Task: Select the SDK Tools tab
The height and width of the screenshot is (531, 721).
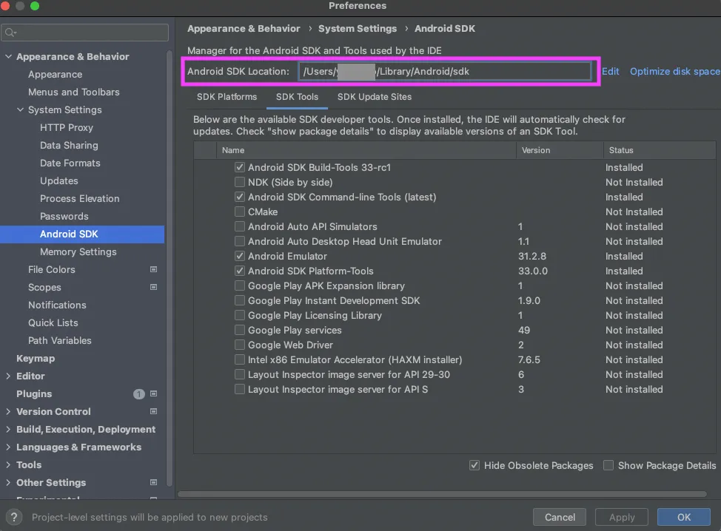Action: (x=297, y=97)
